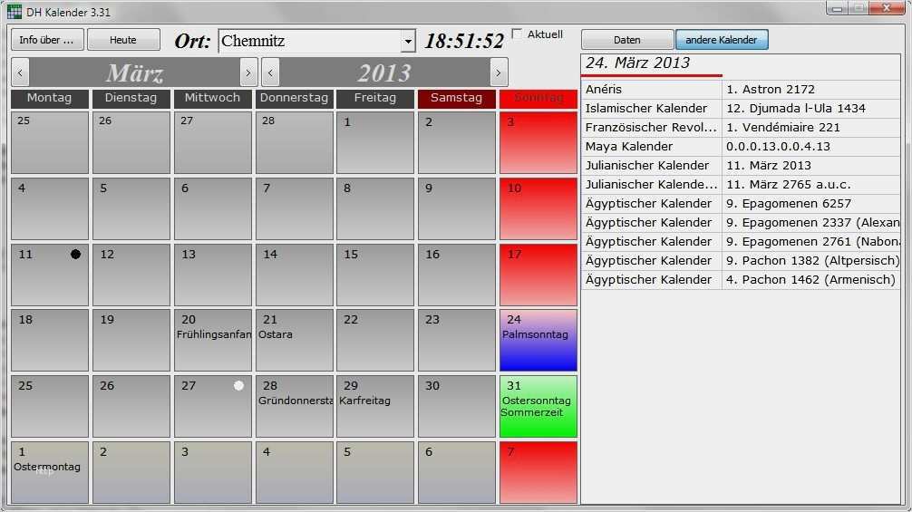Select Karfreitag on March 29
The image size is (912, 512).
tap(374, 406)
